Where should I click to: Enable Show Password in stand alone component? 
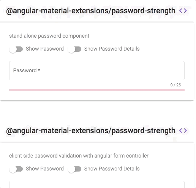click(x=16, y=49)
